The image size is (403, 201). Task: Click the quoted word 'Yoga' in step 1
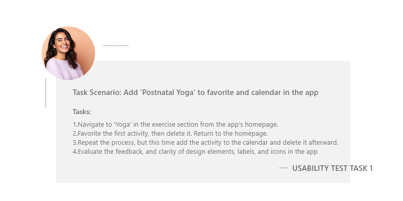(123, 125)
